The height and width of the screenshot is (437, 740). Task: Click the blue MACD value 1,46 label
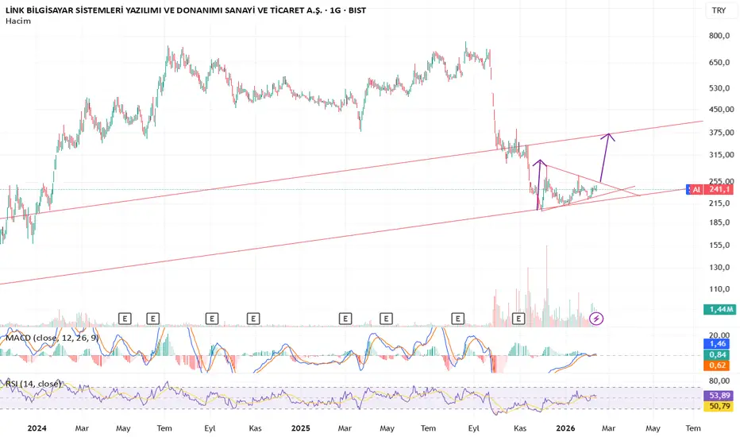click(717, 344)
